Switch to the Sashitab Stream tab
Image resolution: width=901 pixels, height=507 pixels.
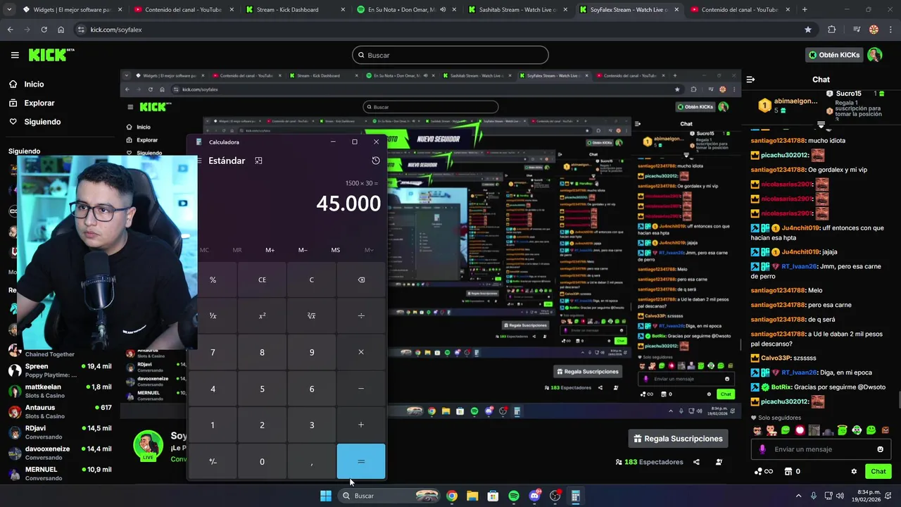pyautogui.click(x=517, y=10)
